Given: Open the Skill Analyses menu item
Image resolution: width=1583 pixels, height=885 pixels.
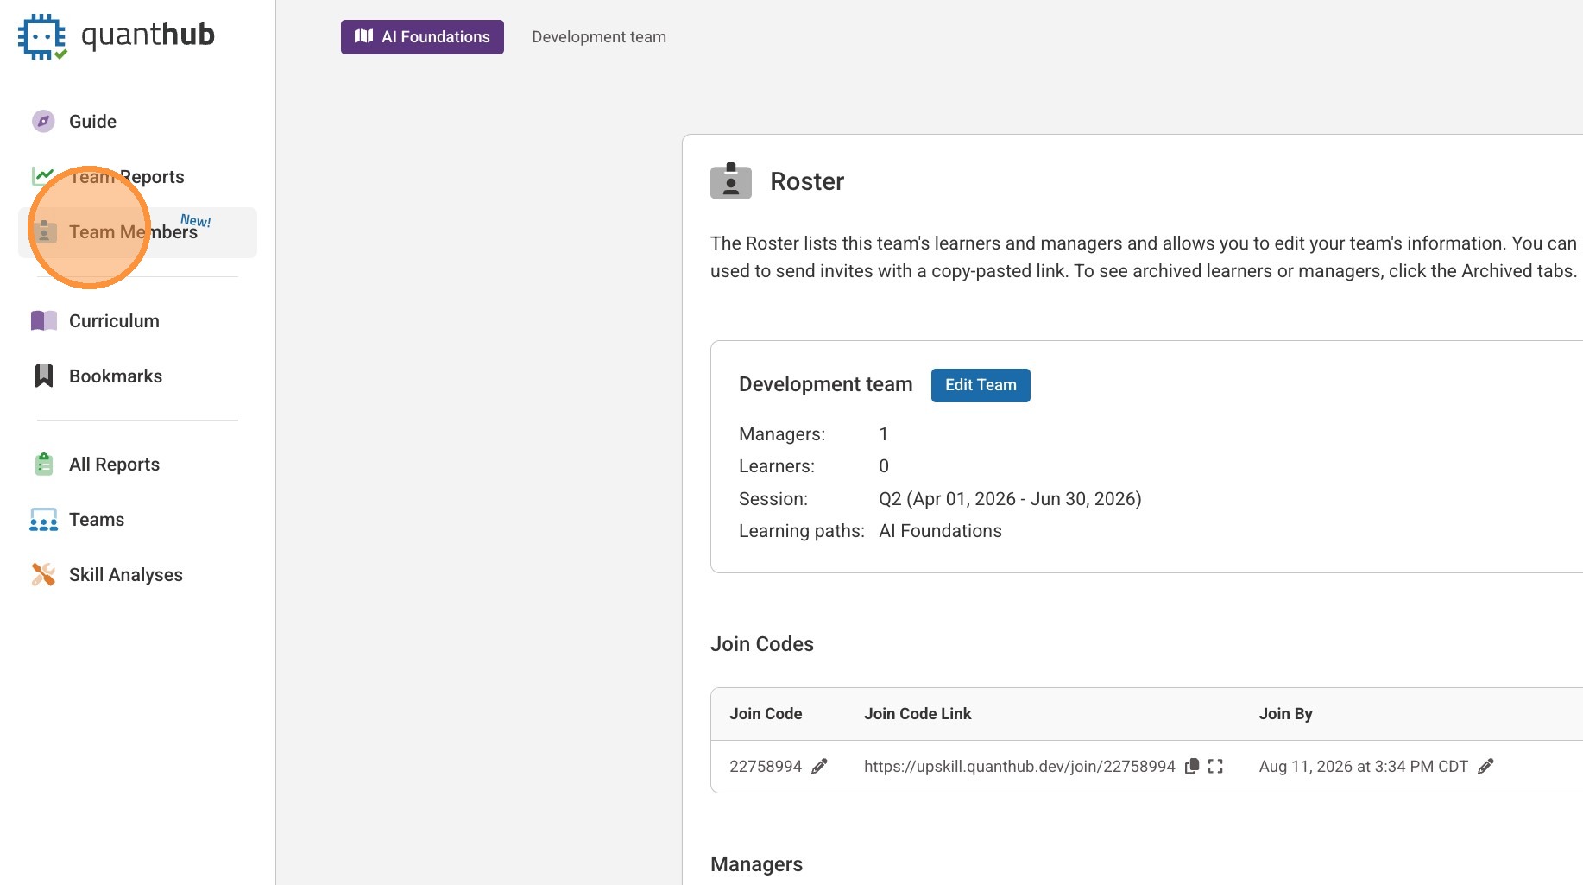Looking at the screenshot, I should click(125, 575).
